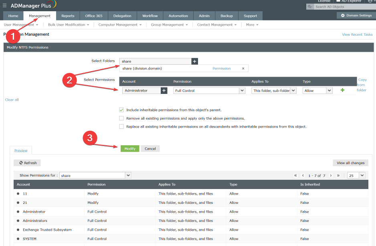
Task: Select the SYSTEM account row
Action: coord(191,239)
